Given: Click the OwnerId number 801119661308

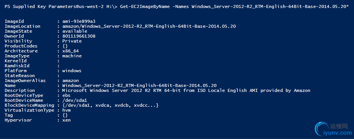Looking at the screenshot, I should (79, 36).
